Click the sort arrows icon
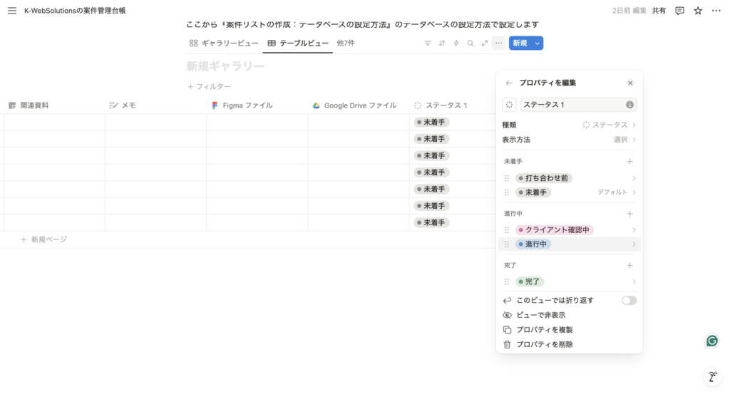This screenshot has height=394, width=730. tap(442, 43)
